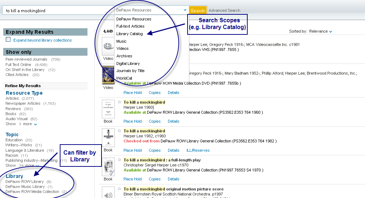
Task: Check Expand beyond library collections box
Action: point(8,39)
